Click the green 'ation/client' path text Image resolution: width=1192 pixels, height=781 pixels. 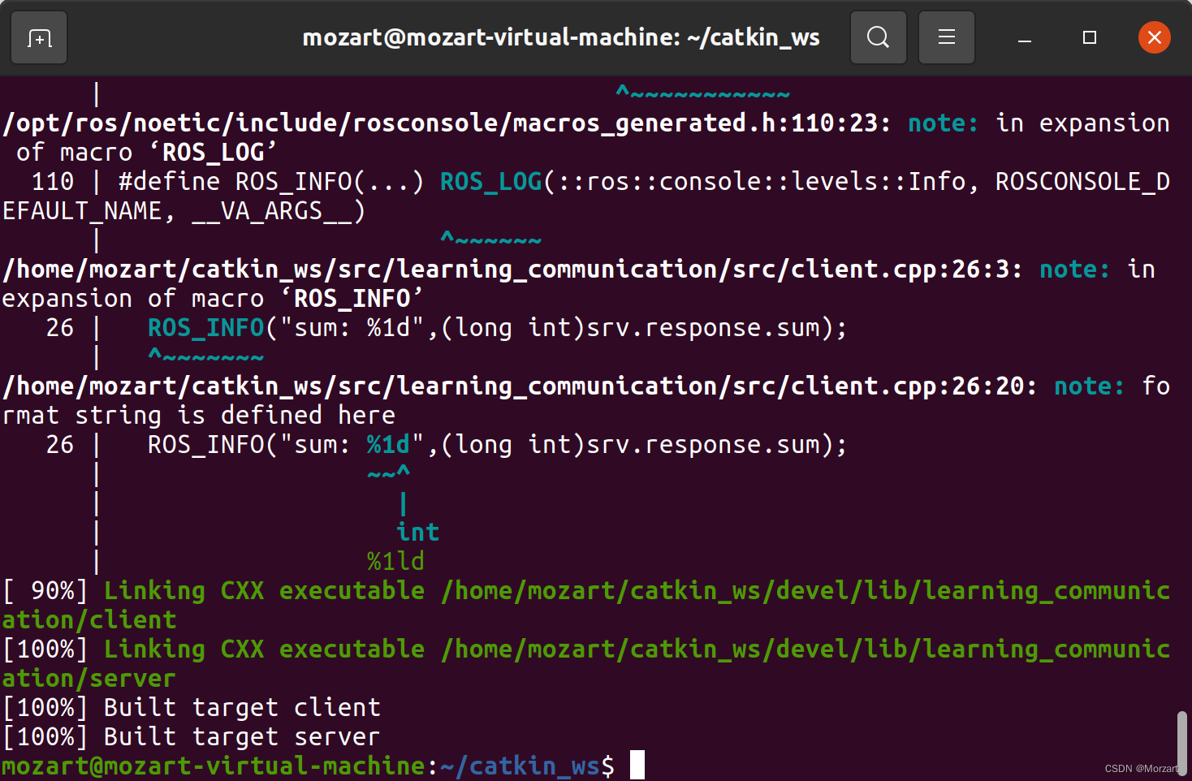[89, 620]
